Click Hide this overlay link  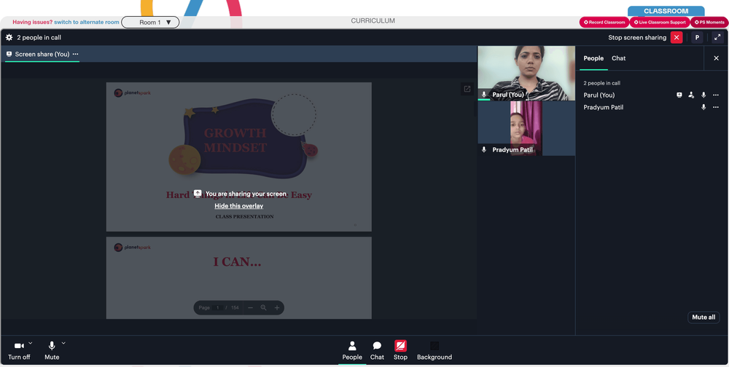point(239,206)
